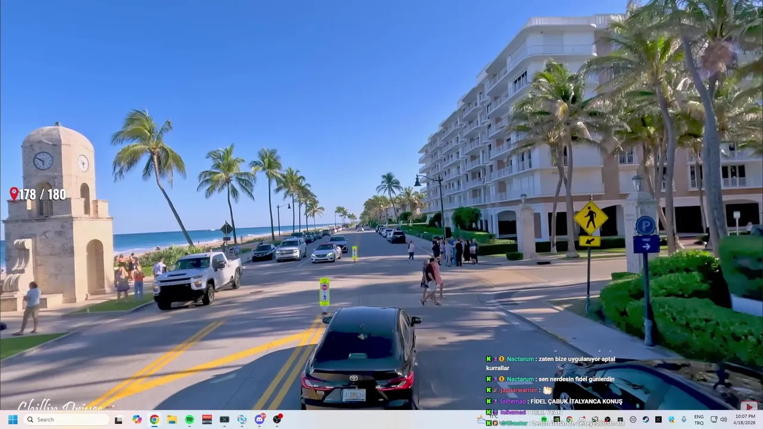763x429 pixels.
Task: Click the jaguarwarrior username in chat
Action: click(x=519, y=390)
